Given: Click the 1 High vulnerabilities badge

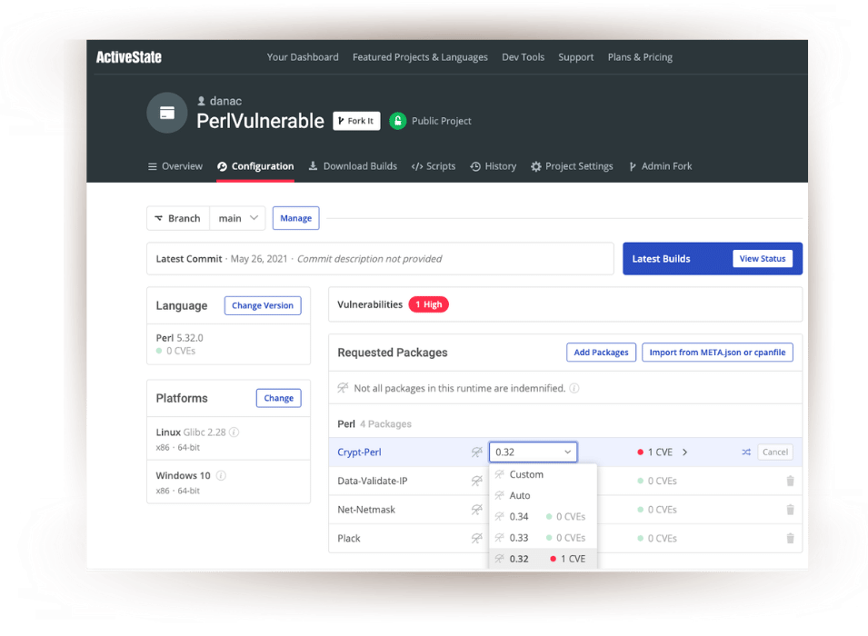Looking at the screenshot, I should pos(428,304).
